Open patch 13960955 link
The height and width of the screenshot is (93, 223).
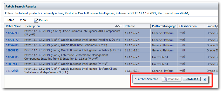point(12,50)
